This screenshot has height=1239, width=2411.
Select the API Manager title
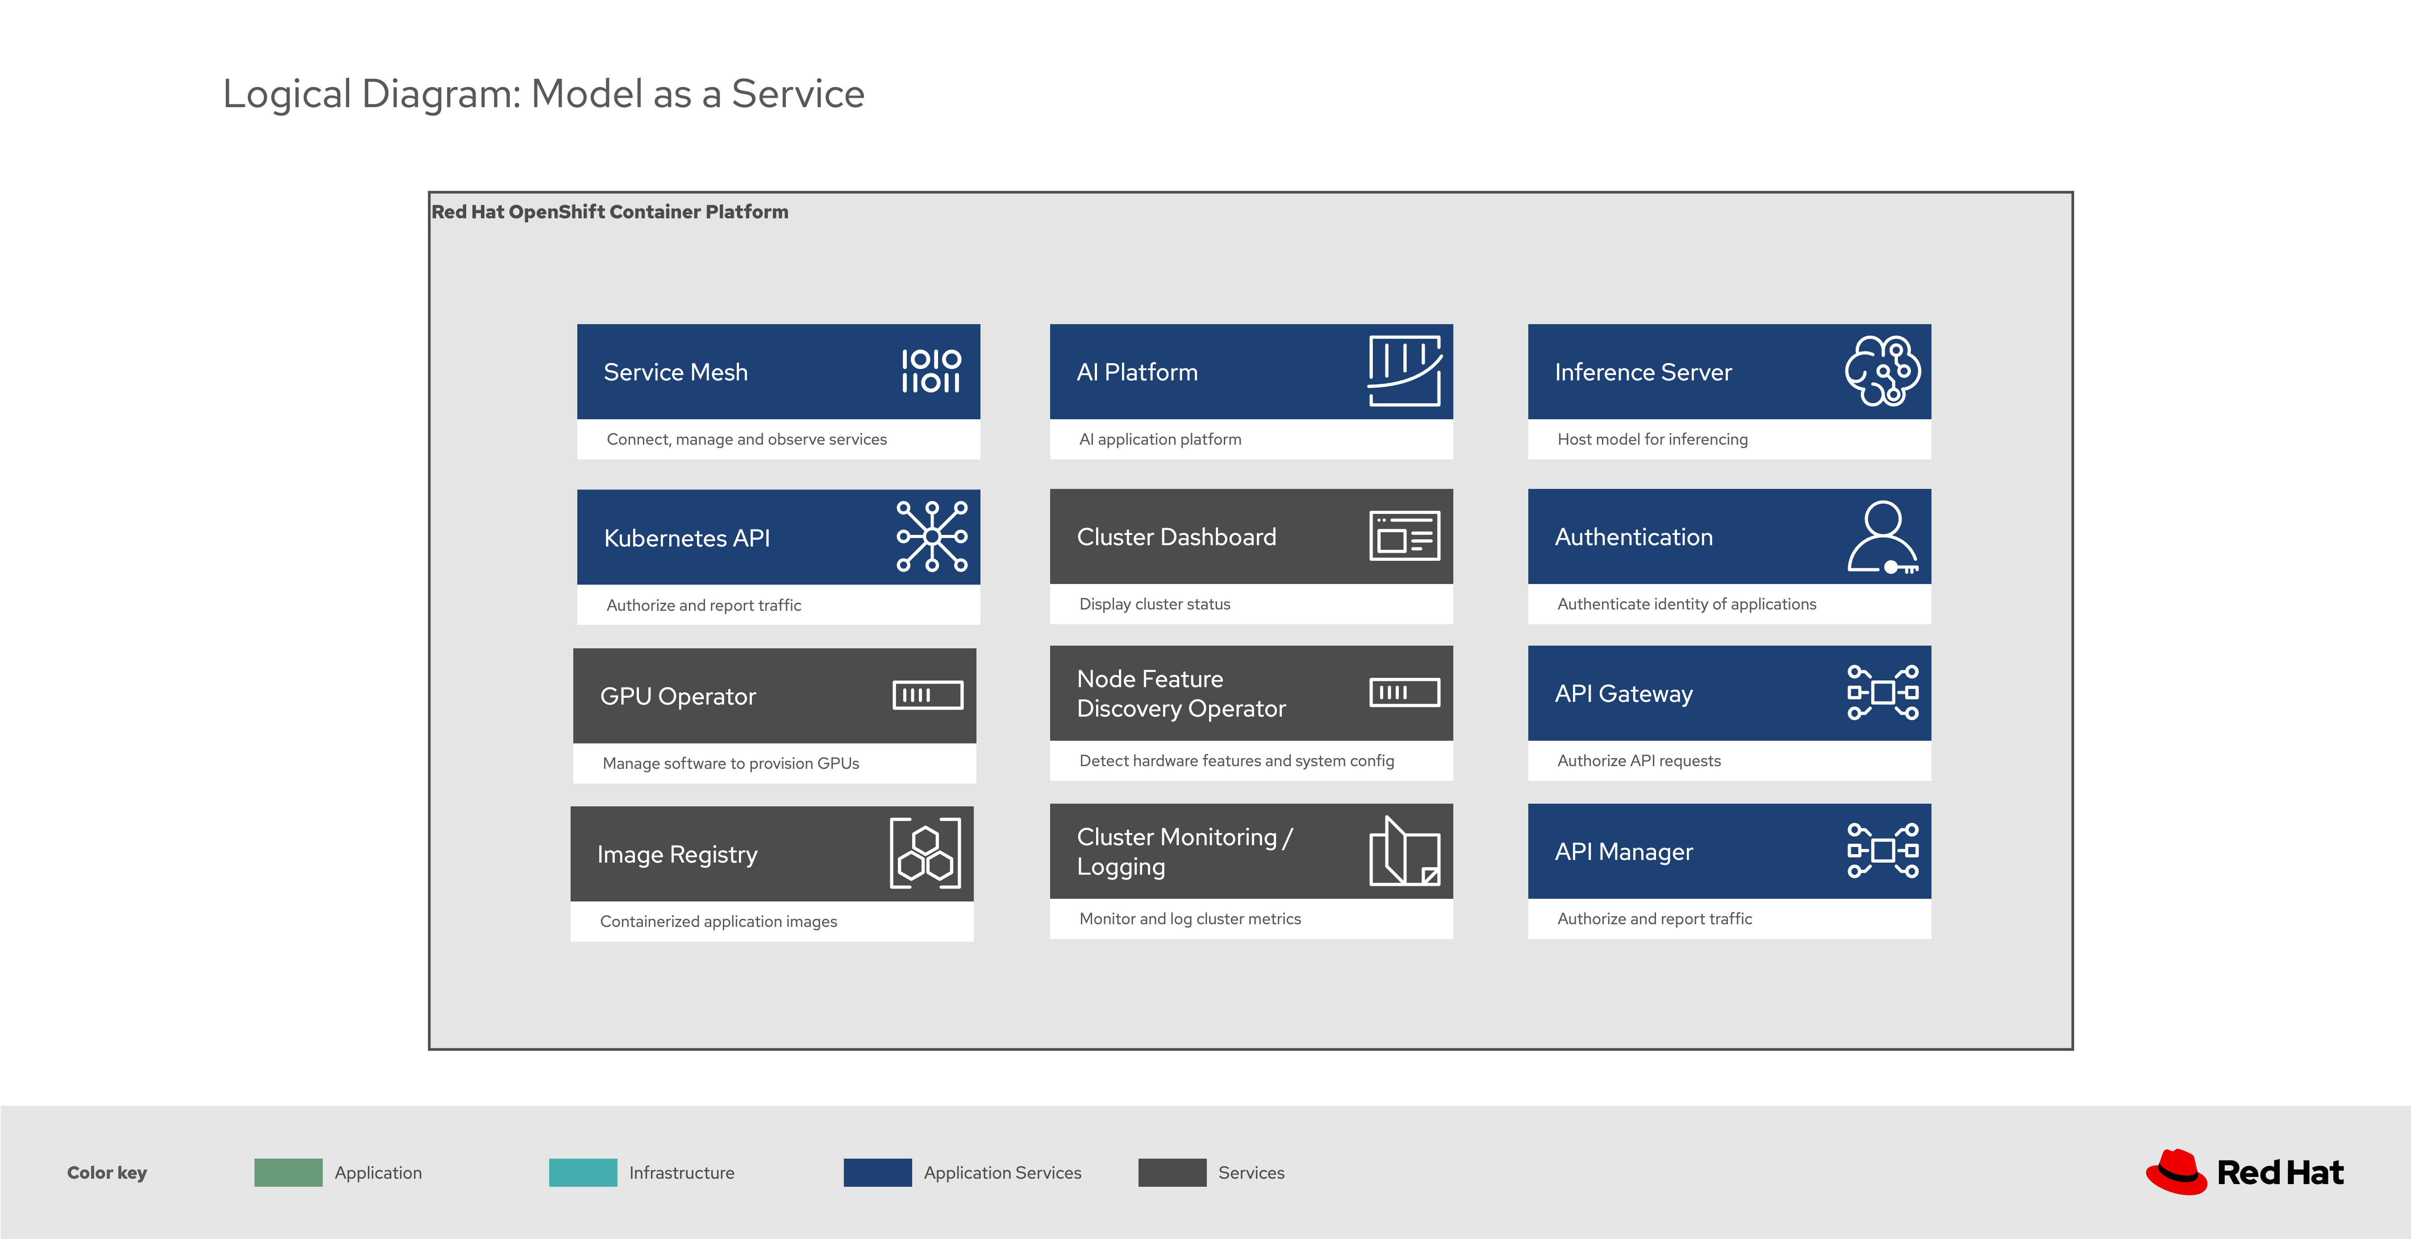pos(1624,851)
